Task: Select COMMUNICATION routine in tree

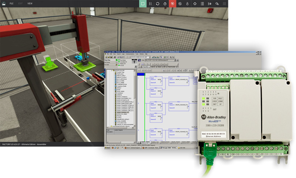Action: click(122, 84)
